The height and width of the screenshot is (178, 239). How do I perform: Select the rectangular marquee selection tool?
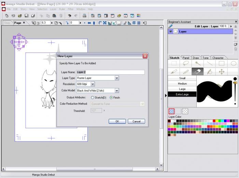174,63
